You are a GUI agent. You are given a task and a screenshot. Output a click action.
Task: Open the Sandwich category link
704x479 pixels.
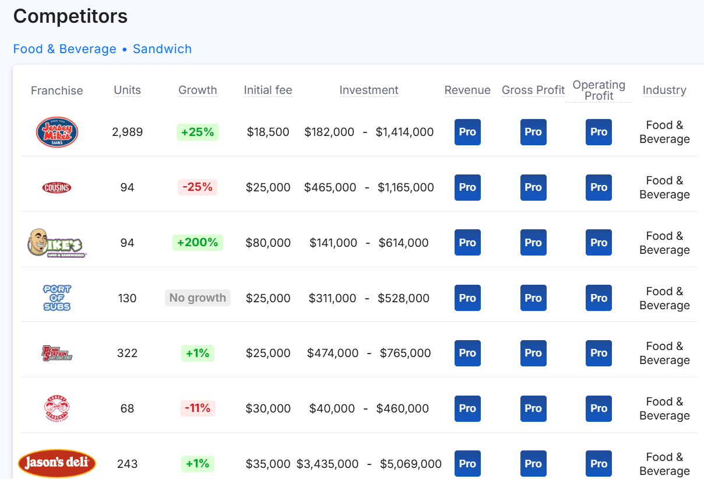click(162, 49)
